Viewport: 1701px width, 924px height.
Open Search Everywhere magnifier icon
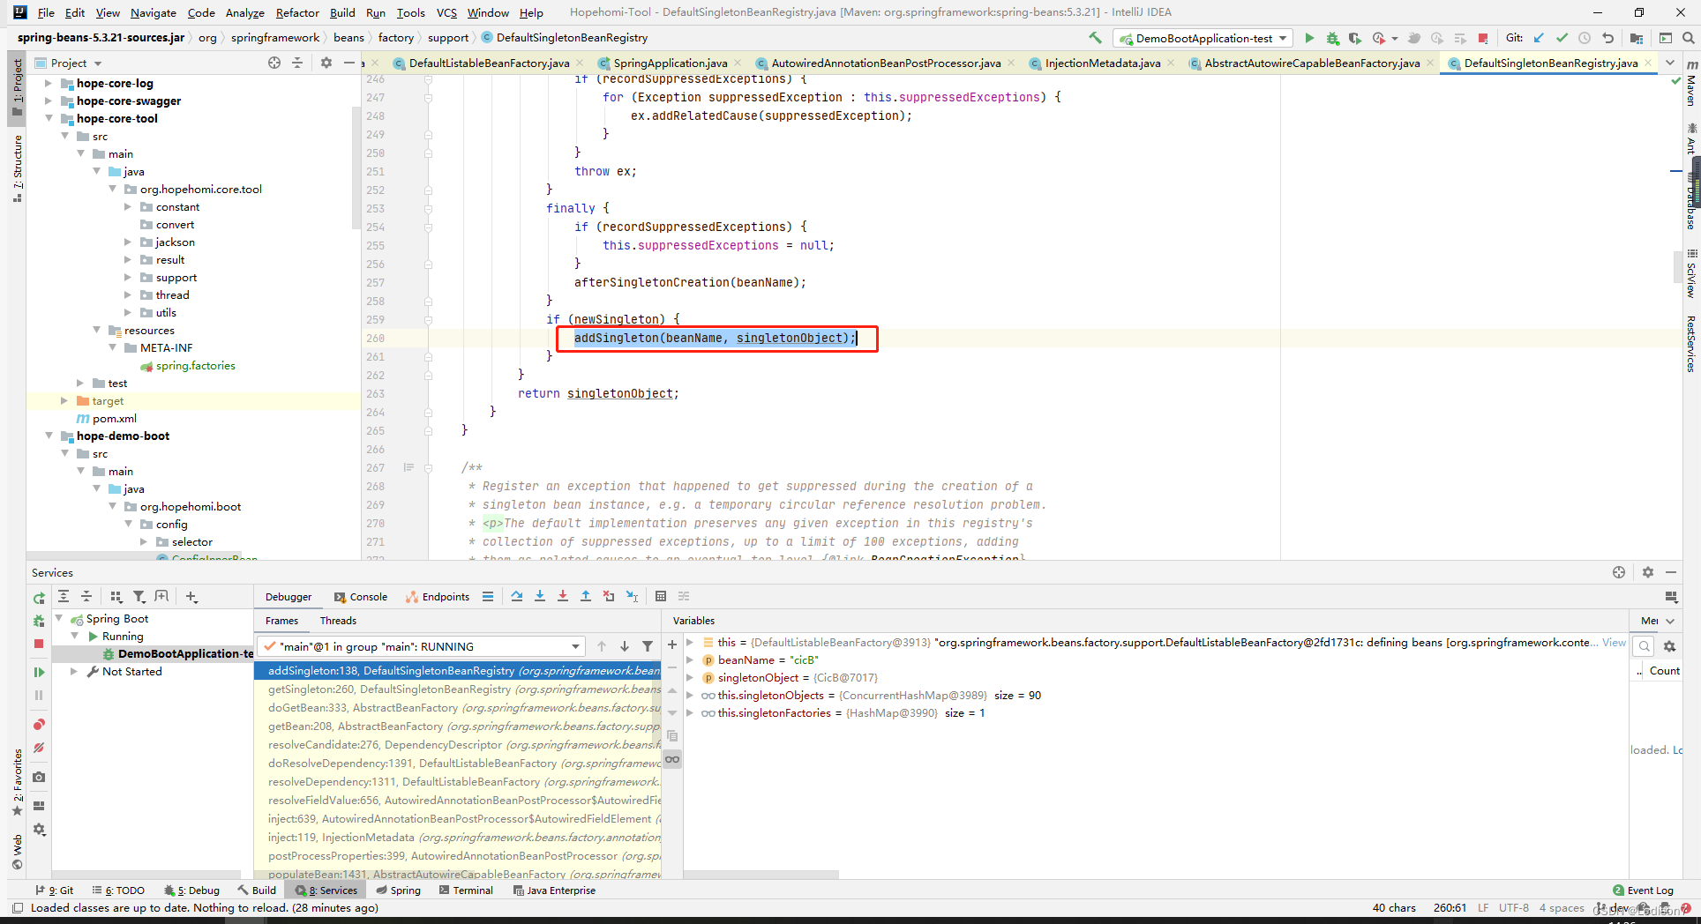click(1688, 38)
